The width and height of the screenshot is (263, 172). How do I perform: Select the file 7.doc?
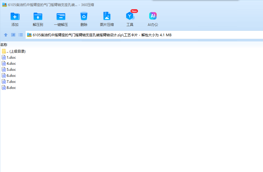(9, 82)
